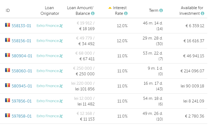
Task: Open loan 558060-01 details
Action: click(22, 71)
